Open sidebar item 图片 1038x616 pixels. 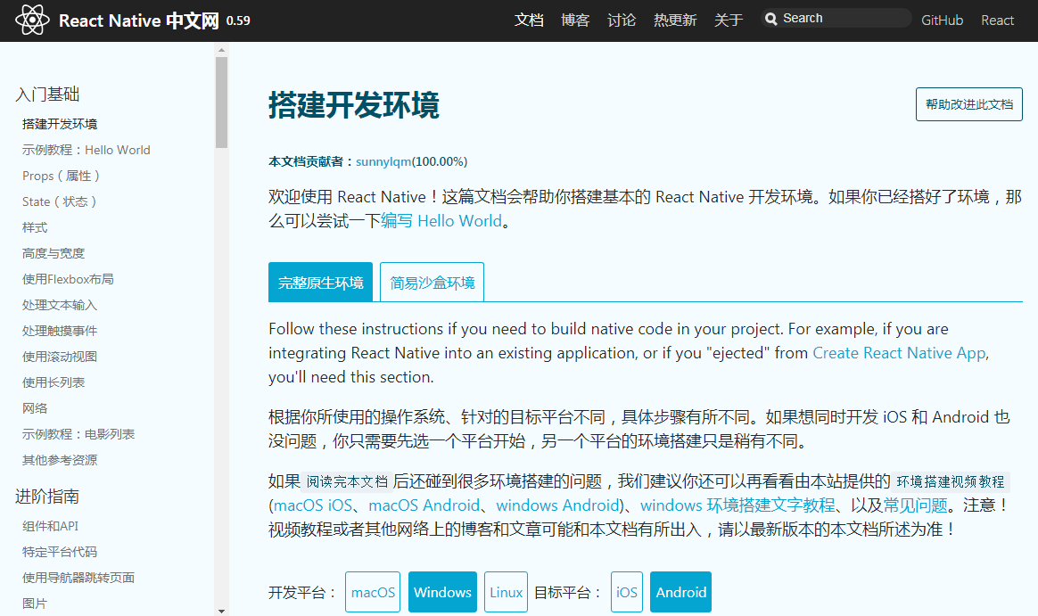pyautogui.click(x=35, y=604)
